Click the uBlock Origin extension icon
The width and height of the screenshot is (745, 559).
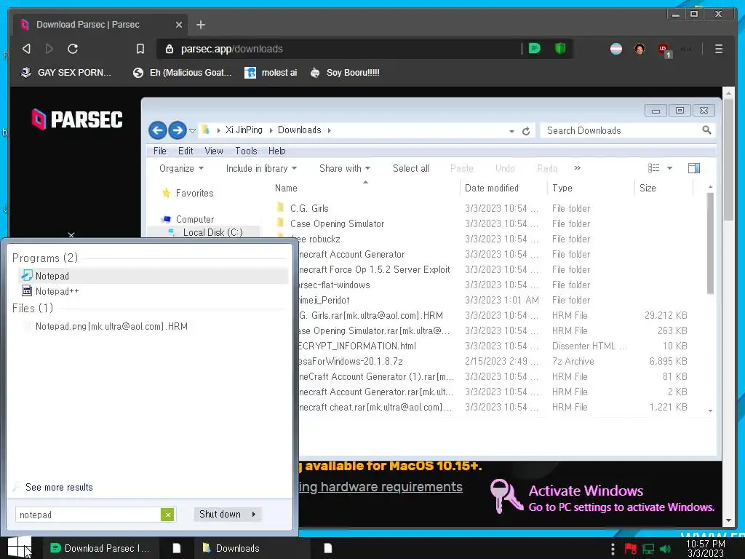[664, 49]
